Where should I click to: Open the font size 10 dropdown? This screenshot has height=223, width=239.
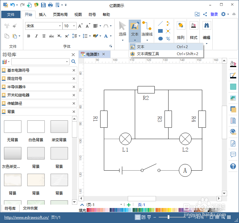(74, 26)
